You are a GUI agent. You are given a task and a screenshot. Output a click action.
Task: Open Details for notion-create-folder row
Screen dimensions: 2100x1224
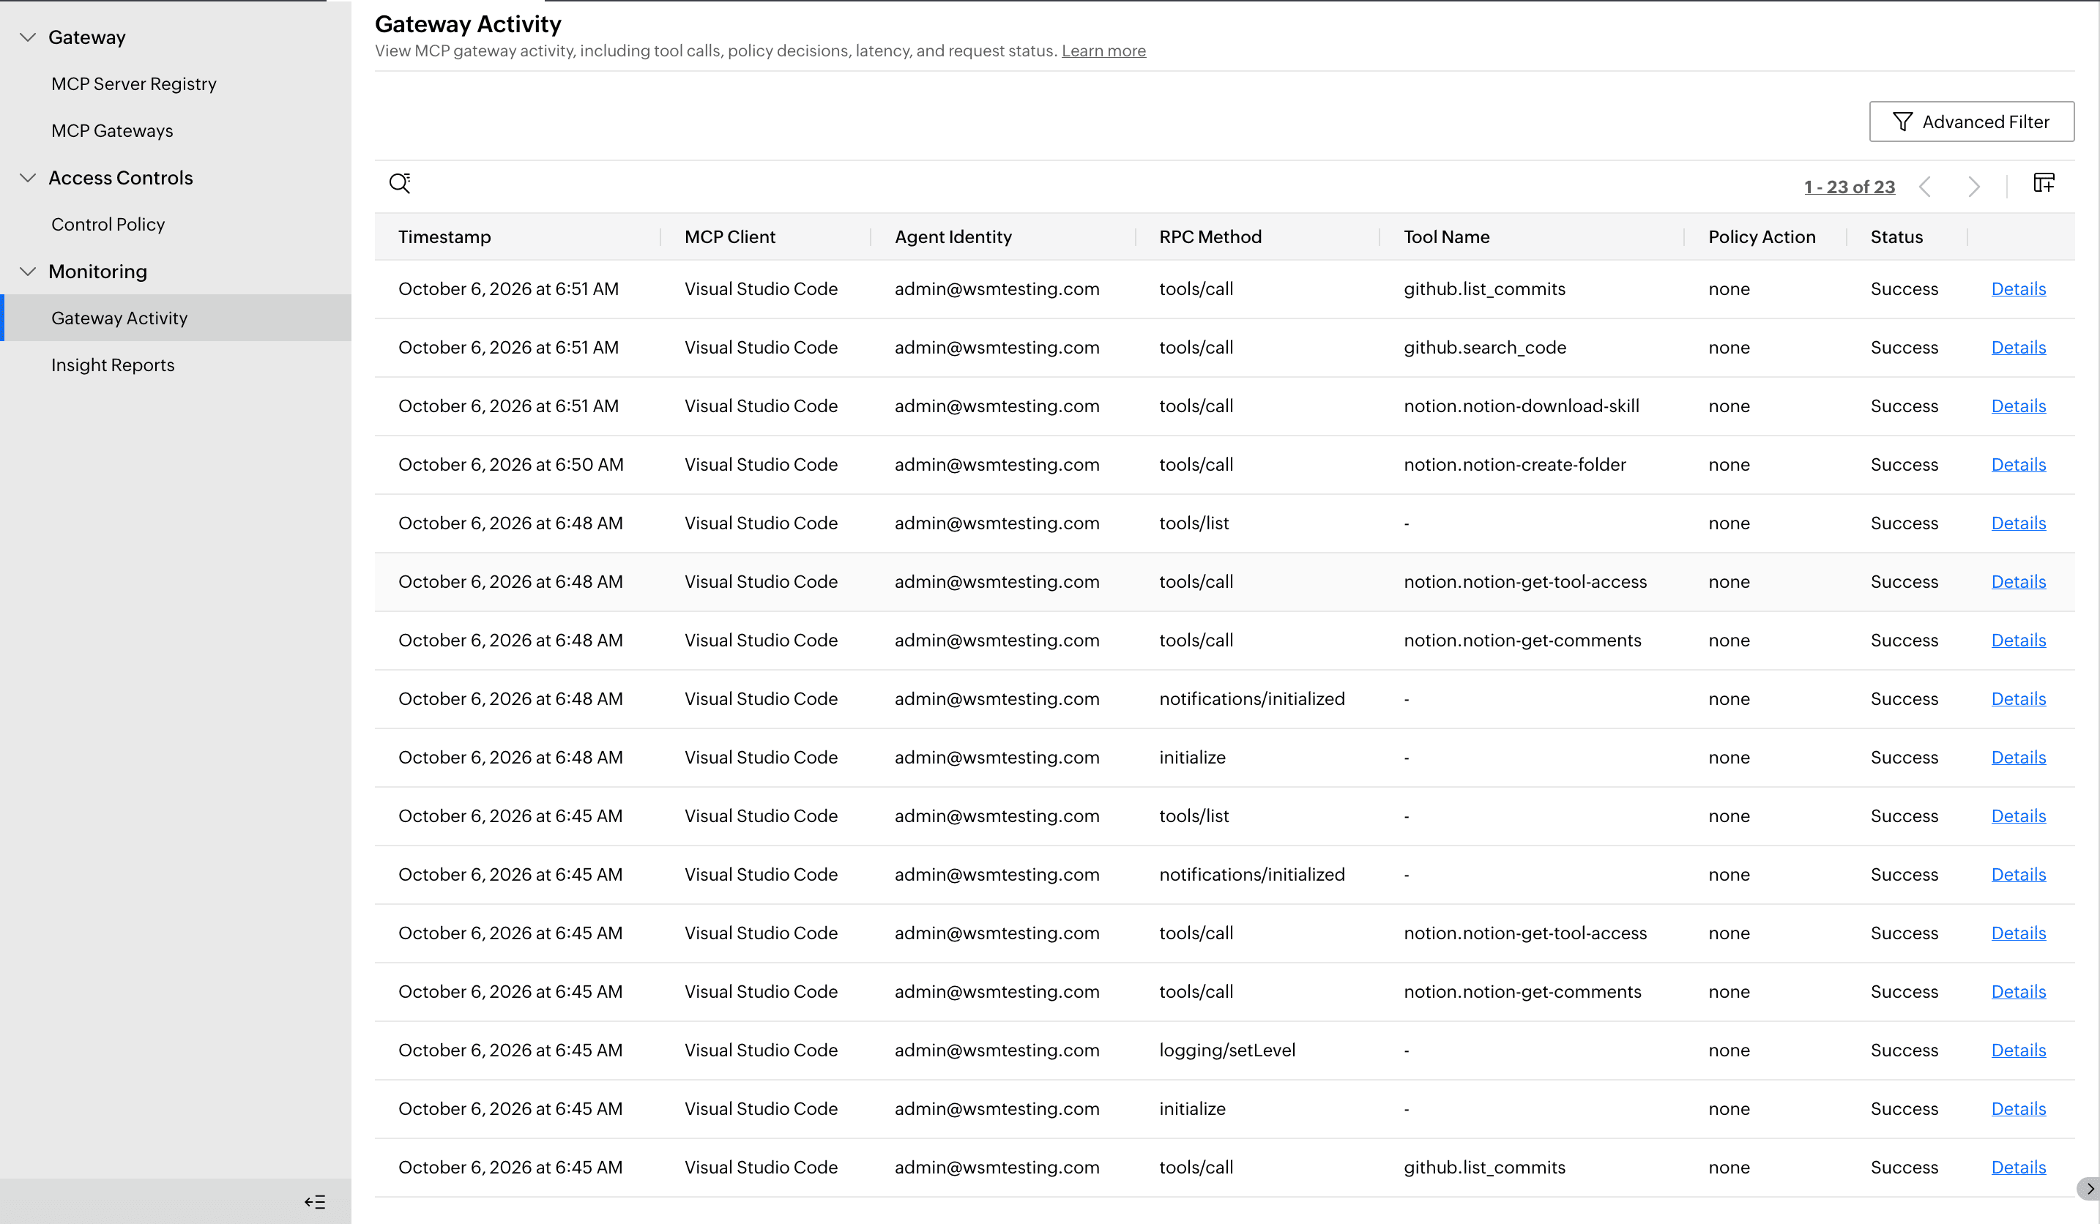tap(2018, 464)
